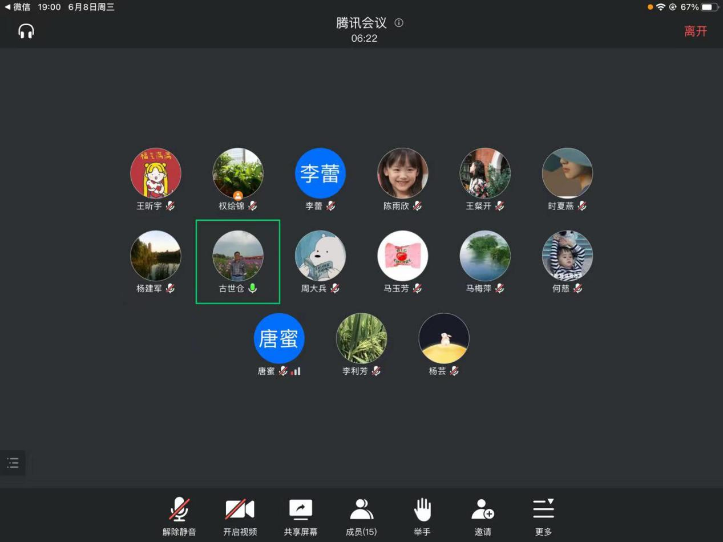Leave the meeting with 离开
The width and height of the screenshot is (723, 542).
tap(696, 31)
